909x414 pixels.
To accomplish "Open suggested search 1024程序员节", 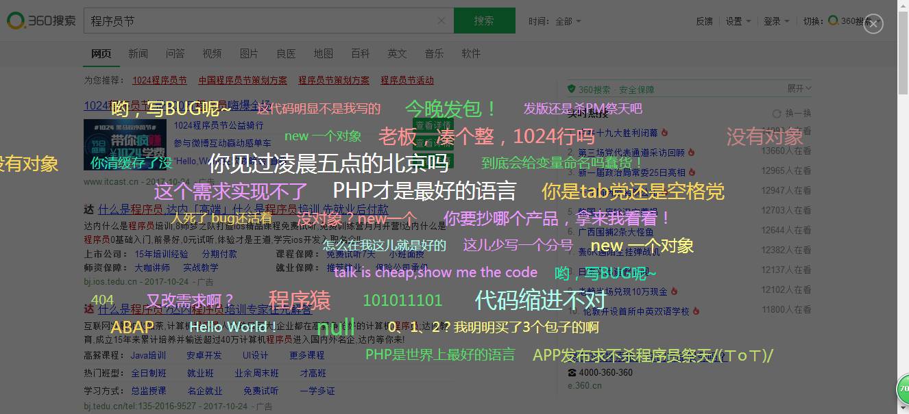I will tap(160, 80).
